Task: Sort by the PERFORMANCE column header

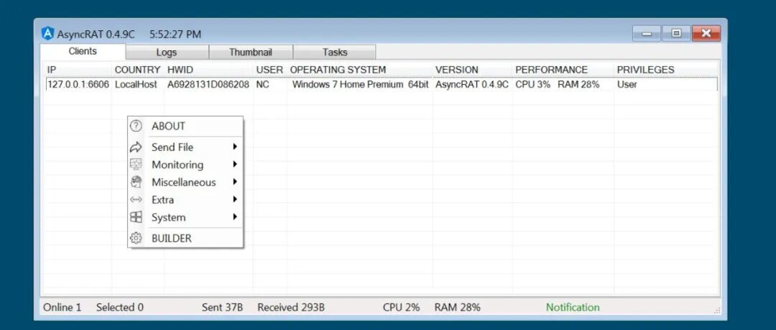Action: click(x=563, y=70)
